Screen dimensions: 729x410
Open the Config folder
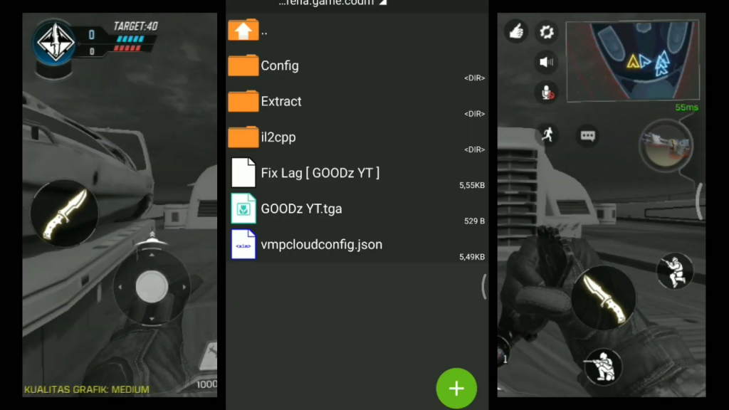tap(243, 65)
